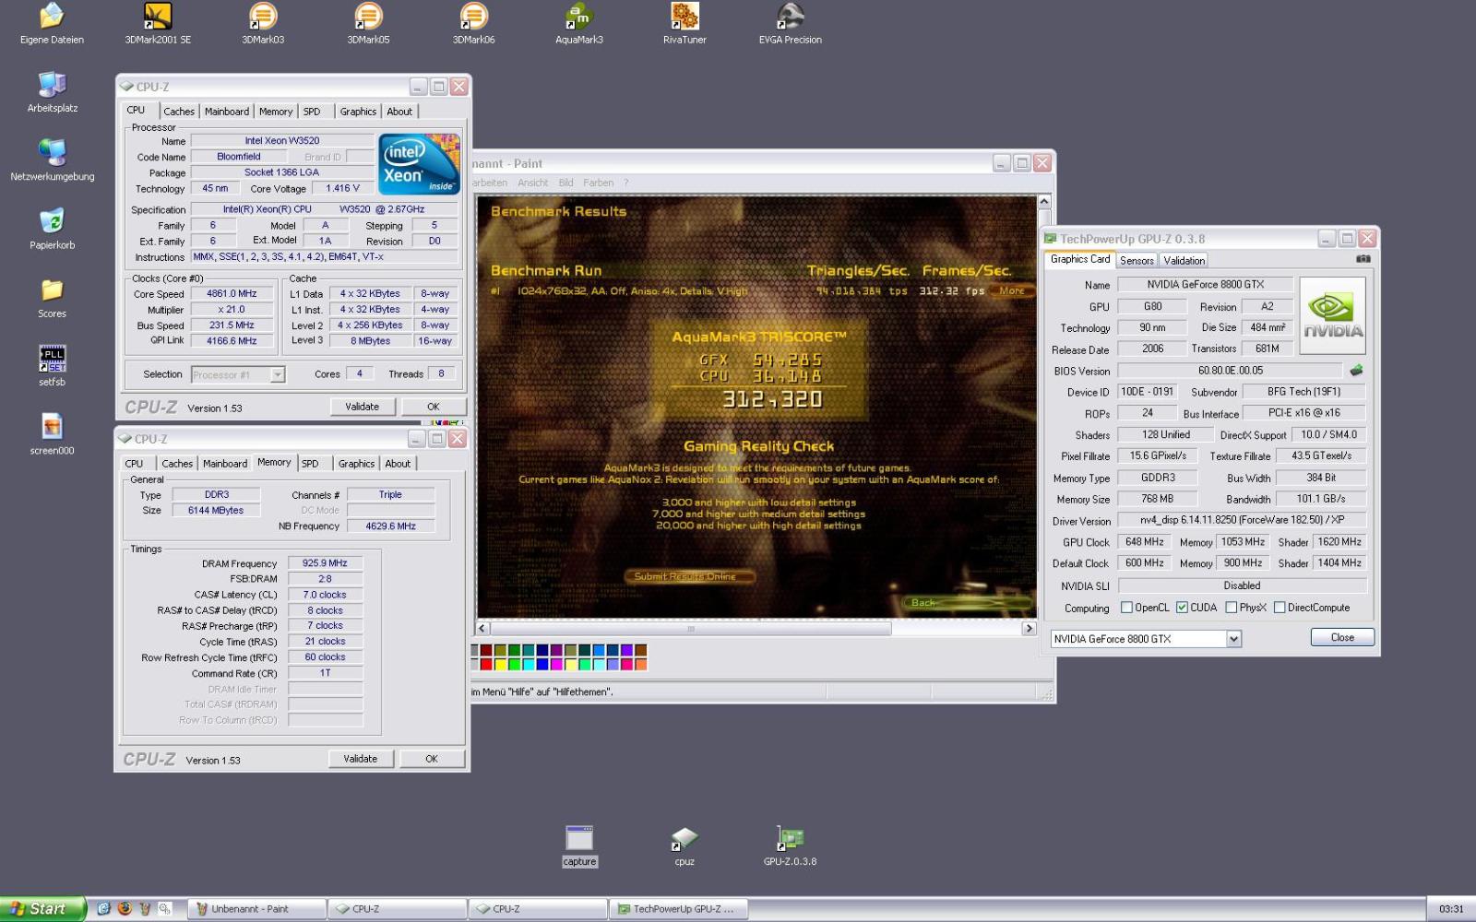Enable the OpenCL checkbox in GPU-Z

tap(1126, 608)
